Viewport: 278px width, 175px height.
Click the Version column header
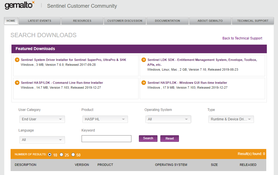[x=82, y=165]
